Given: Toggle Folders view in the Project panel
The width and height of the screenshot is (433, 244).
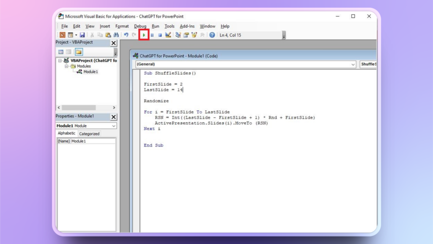Looking at the screenshot, I should [x=79, y=52].
